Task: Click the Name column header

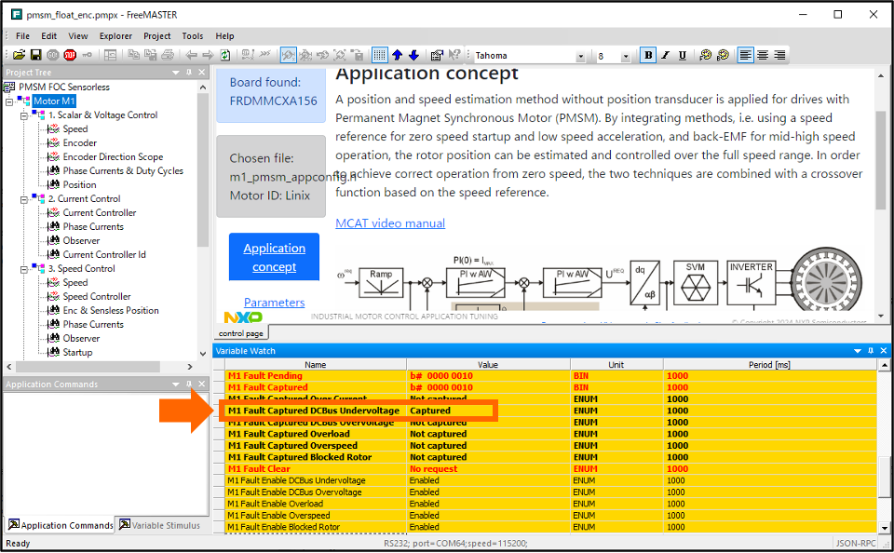Action: point(316,365)
